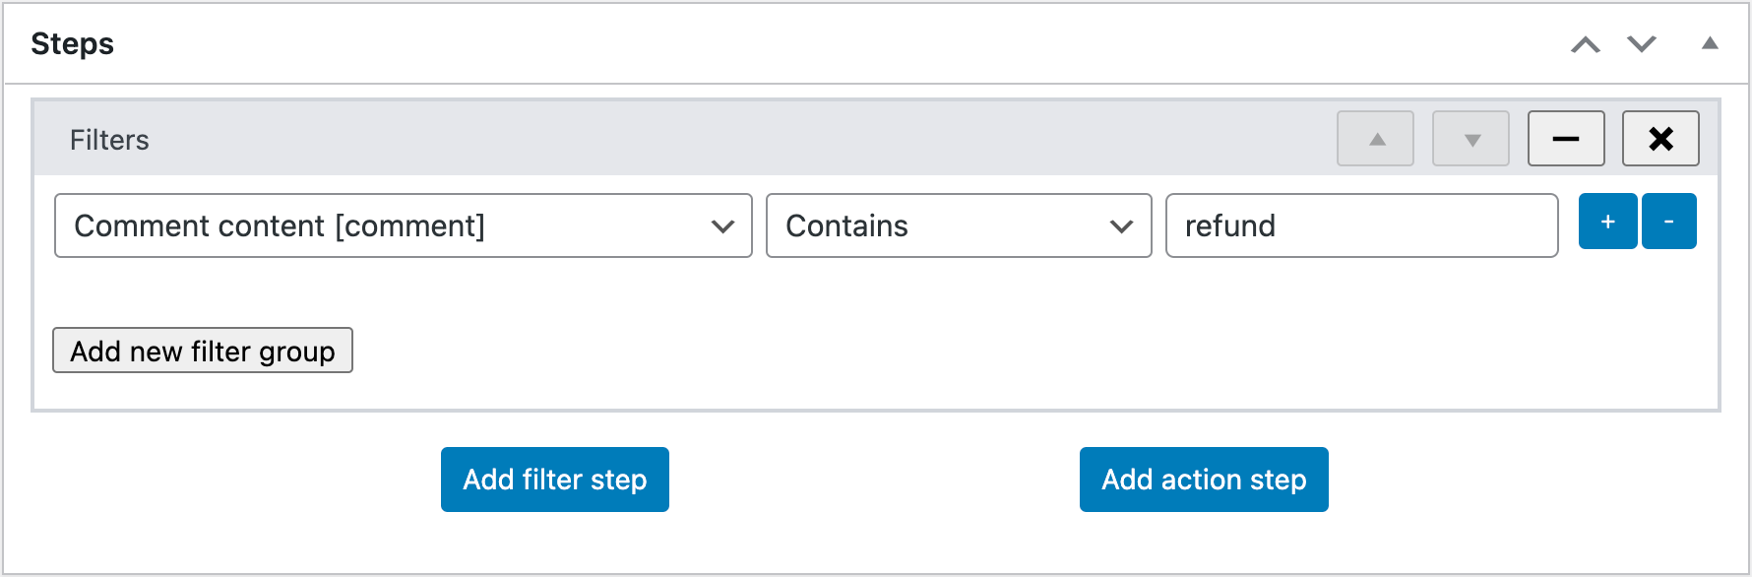Move the Steps panel down
Viewport: 1752px width, 577px height.
(1641, 44)
